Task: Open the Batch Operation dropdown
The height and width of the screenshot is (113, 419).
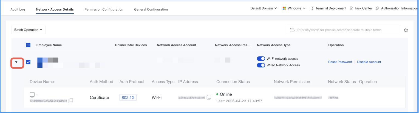Action: click(29, 30)
